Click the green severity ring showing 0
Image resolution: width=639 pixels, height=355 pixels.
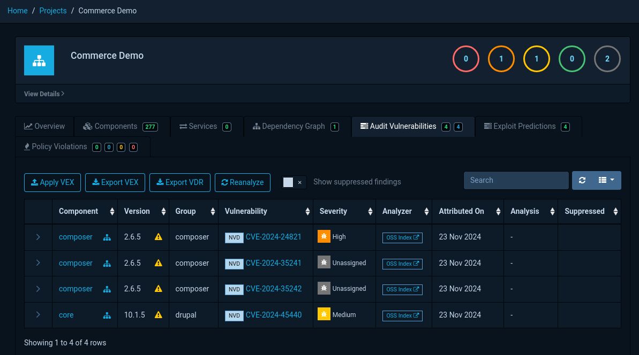coord(572,59)
